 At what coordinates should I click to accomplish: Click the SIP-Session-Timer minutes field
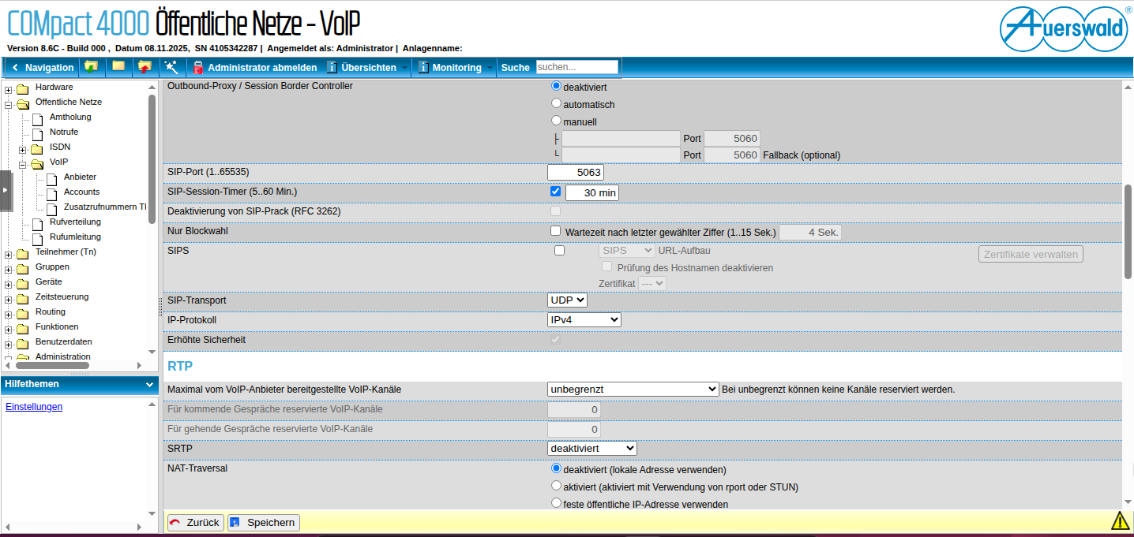click(591, 192)
